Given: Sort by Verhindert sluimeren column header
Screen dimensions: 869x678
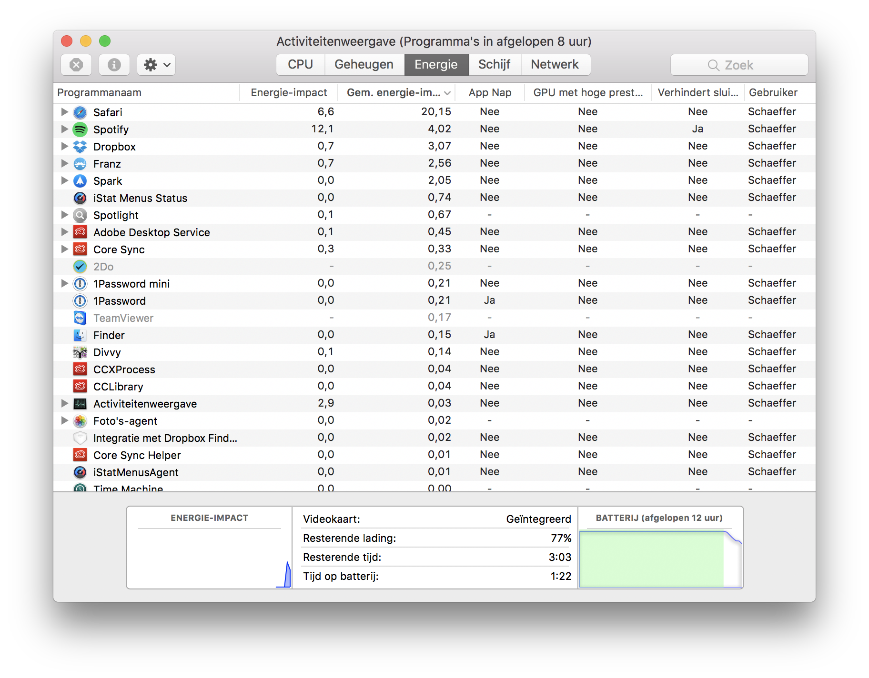Looking at the screenshot, I should coord(698,93).
